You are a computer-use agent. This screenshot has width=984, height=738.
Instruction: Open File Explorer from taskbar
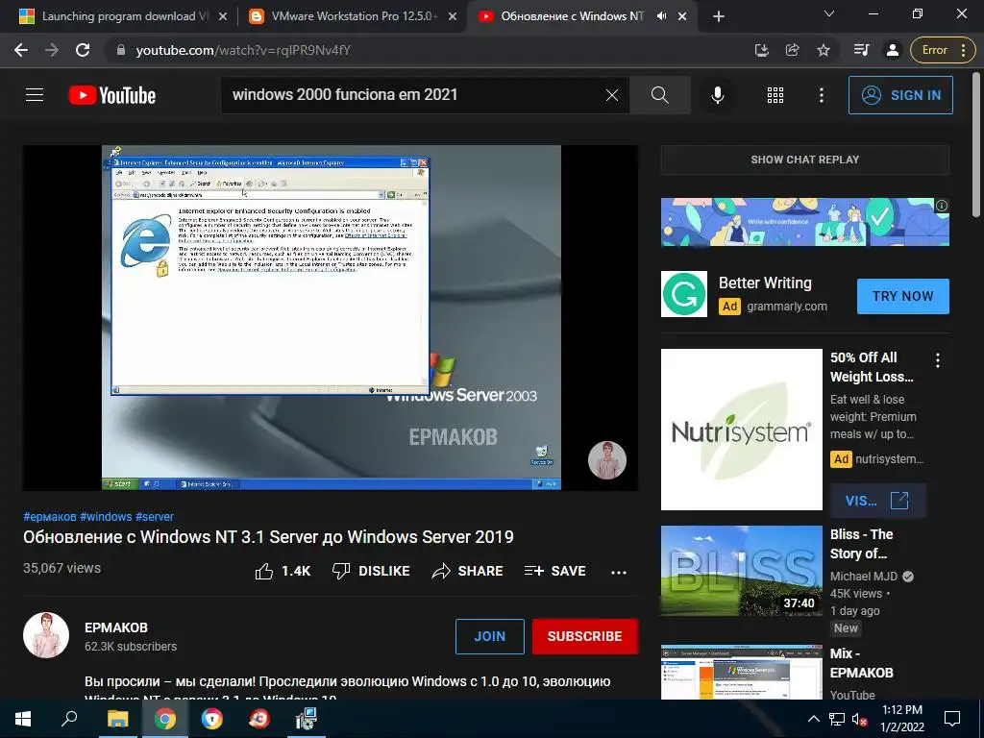[117, 719]
